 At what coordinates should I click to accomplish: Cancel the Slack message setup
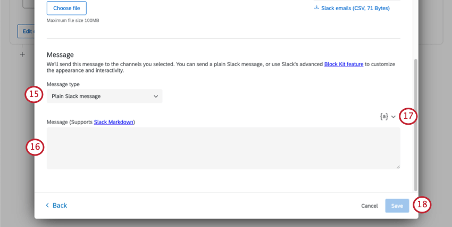coord(369,206)
